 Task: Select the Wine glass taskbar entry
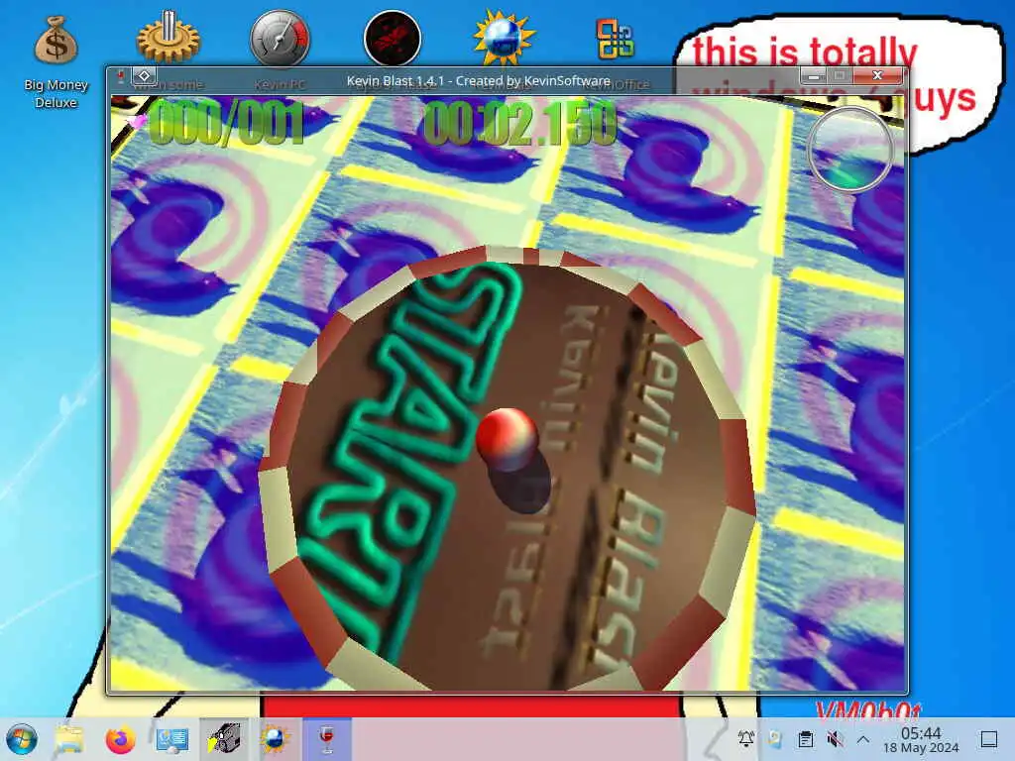(327, 739)
